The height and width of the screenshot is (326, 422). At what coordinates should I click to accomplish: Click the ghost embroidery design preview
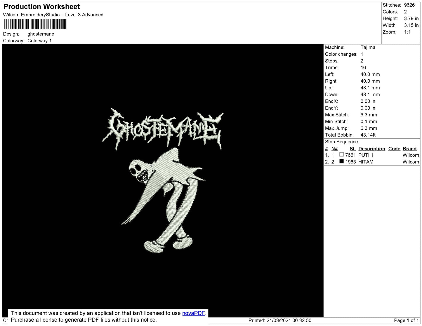pyautogui.click(x=163, y=201)
